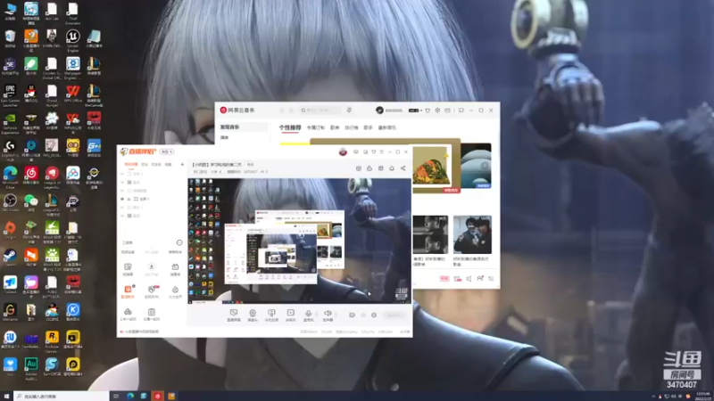Open the share icon in Douyu toolbar
The width and height of the screenshot is (714, 401).
click(403, 168)
